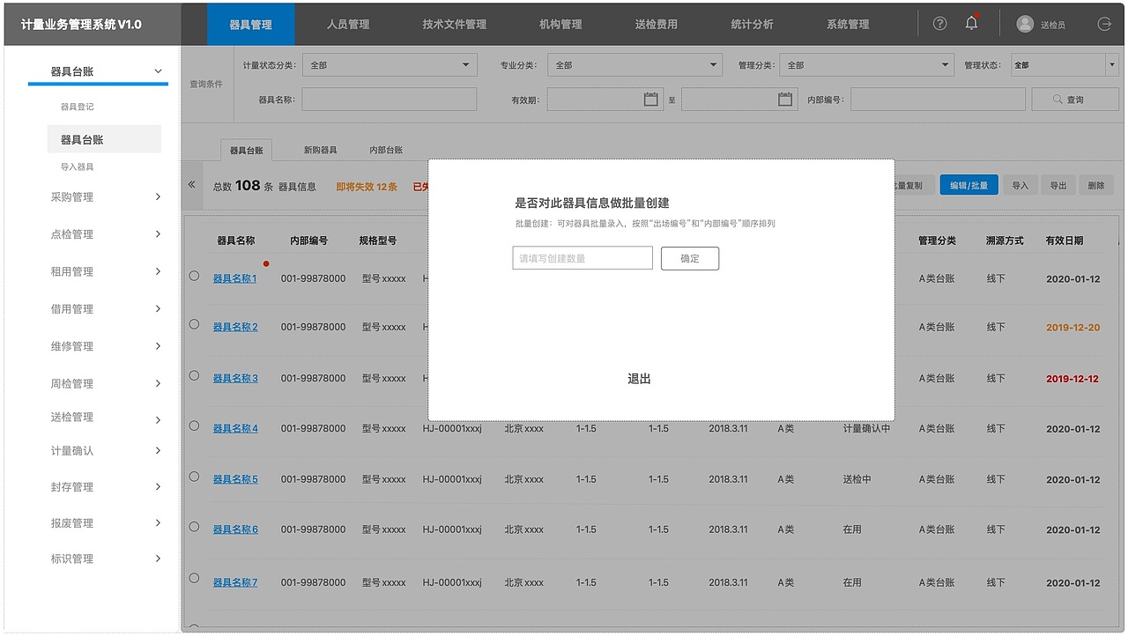Open 导入器具 in the sidebar submenu
The height and width of the screenshot is (636, 1128).
click(77, 166)
